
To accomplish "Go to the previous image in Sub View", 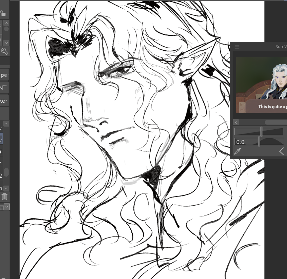I will click(282, 151).
